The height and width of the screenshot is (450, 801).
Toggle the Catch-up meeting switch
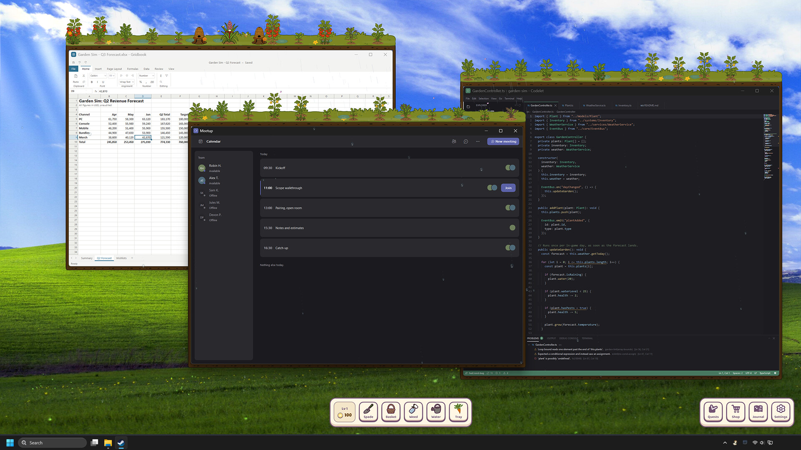tap(510, 248)
